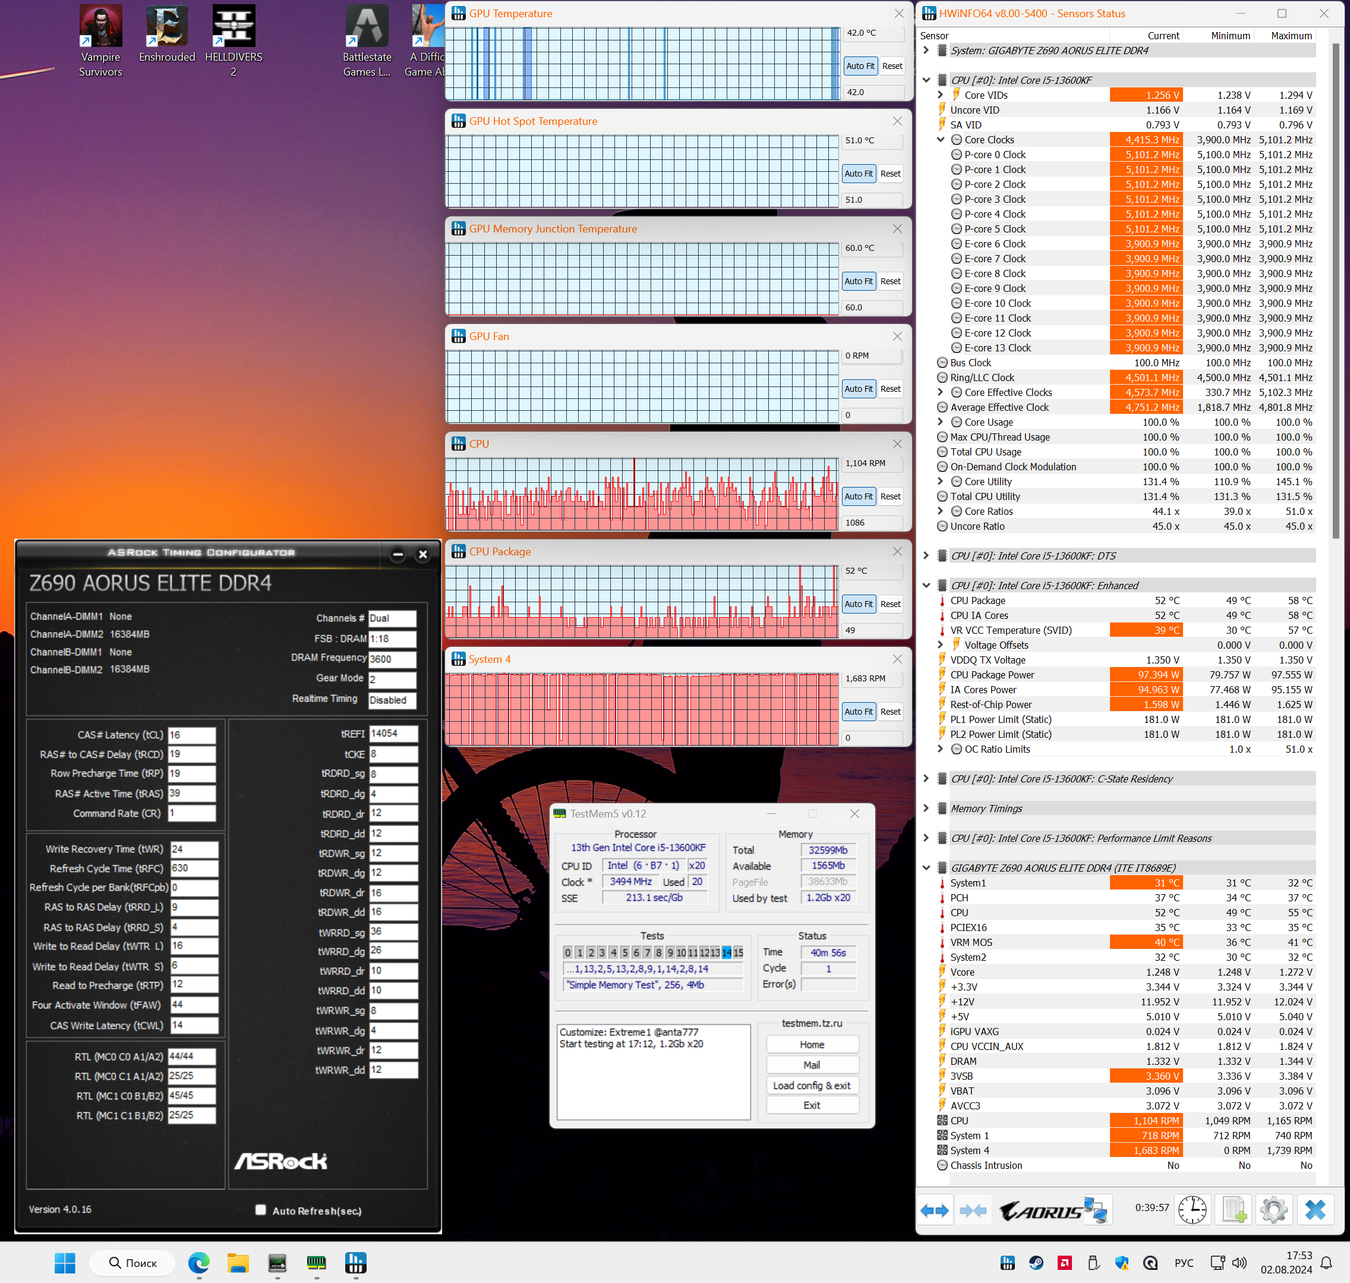Collapse the Core Clocks tree group
The width and height of the screenshot is (1350, 1283).
tap(941, 140)
